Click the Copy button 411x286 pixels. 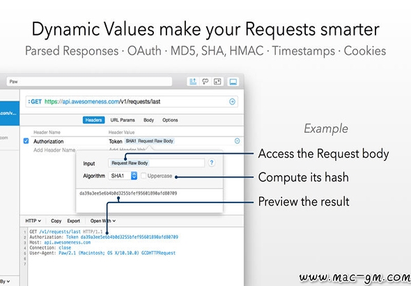(56, 221)
